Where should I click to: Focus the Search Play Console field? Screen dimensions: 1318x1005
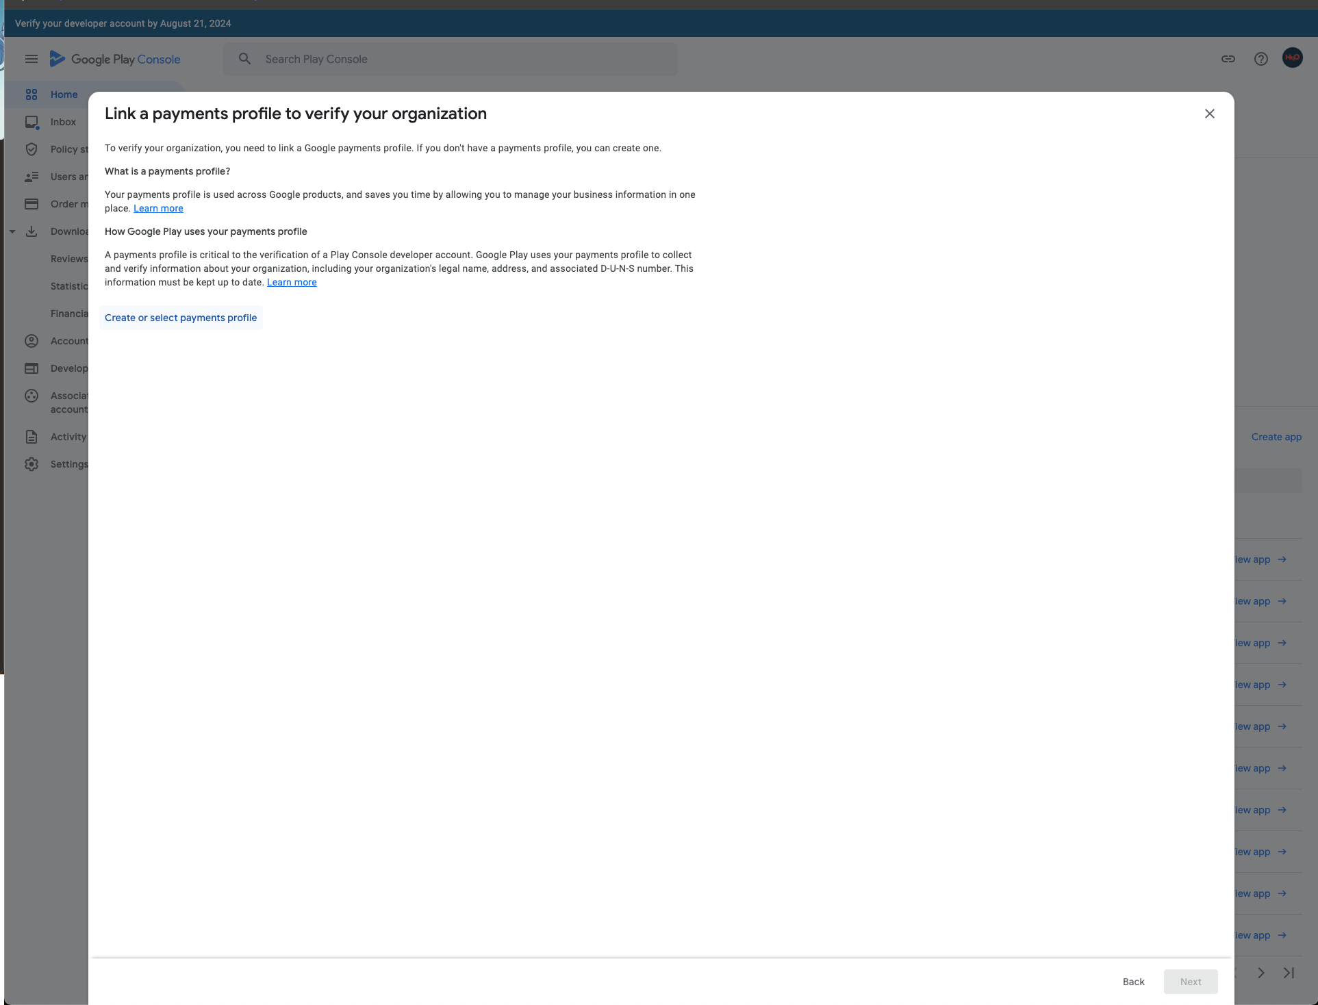click(452, 59)
